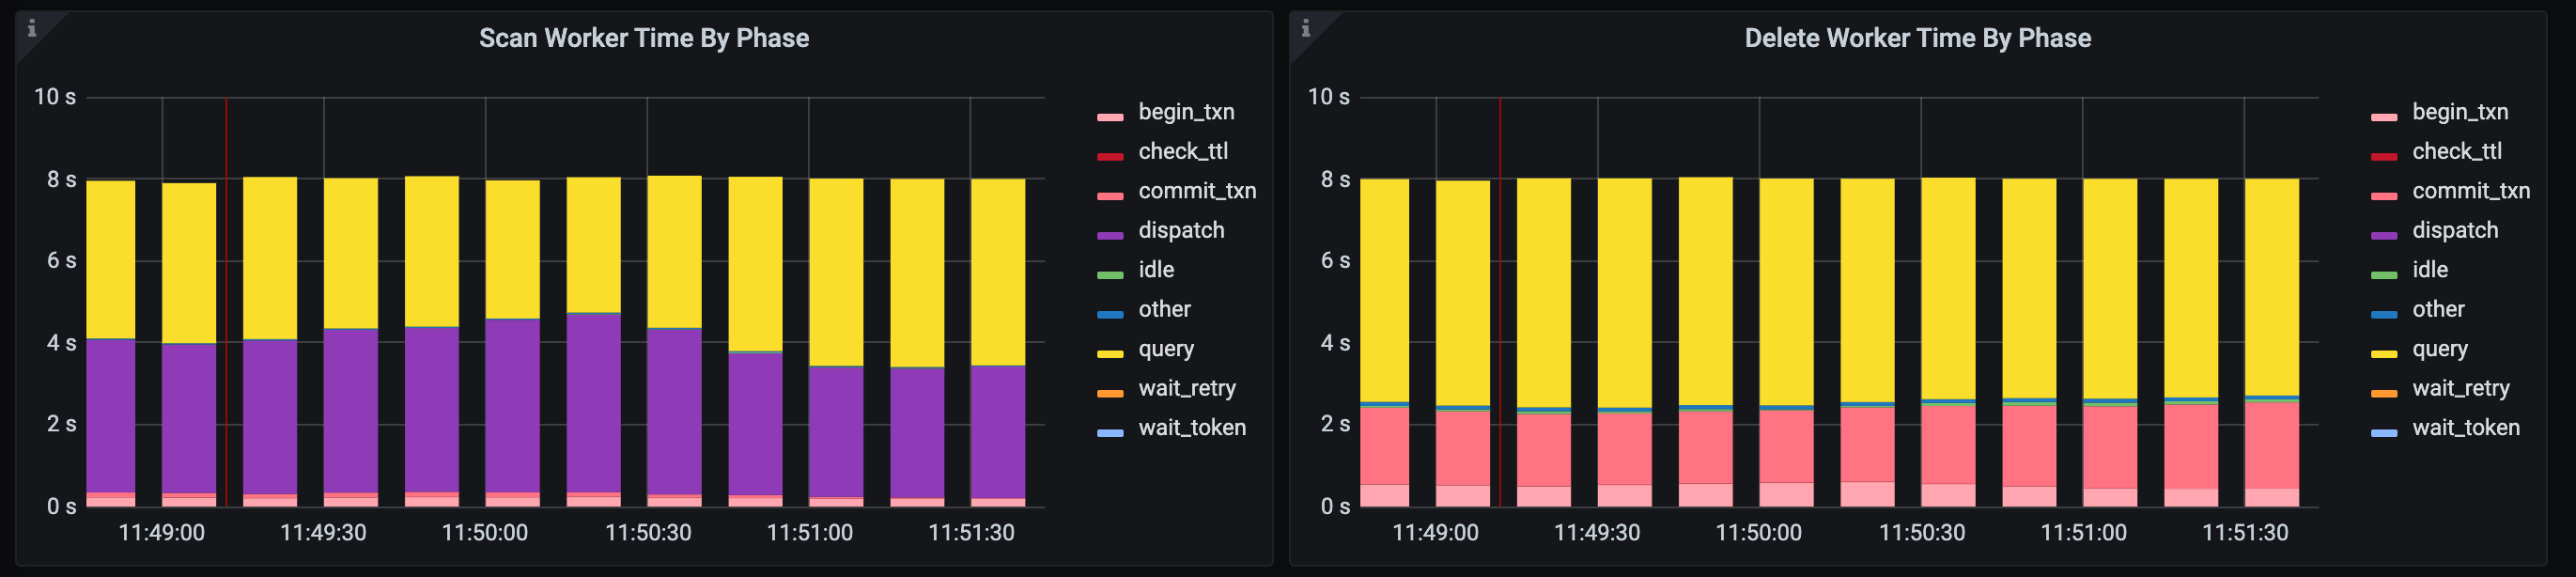
Task: Click commit_txn color swatch in Delete legend
Action: 2384,196
